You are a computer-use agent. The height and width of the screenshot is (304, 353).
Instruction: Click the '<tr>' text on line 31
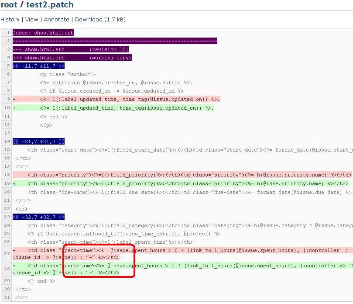point(22,298)
